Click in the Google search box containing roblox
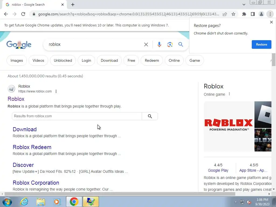The image size is (276, 207). [x=95, y=44]
